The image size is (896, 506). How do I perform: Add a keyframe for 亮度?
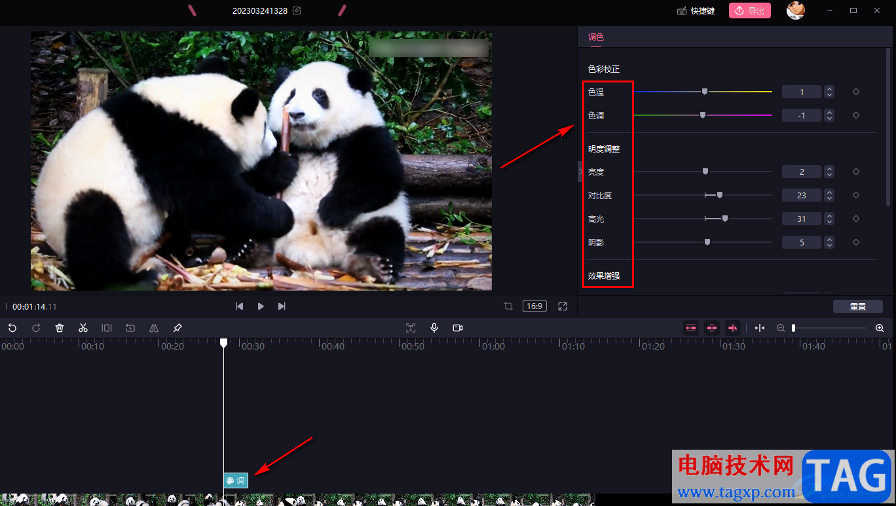[x=856, y=172]
